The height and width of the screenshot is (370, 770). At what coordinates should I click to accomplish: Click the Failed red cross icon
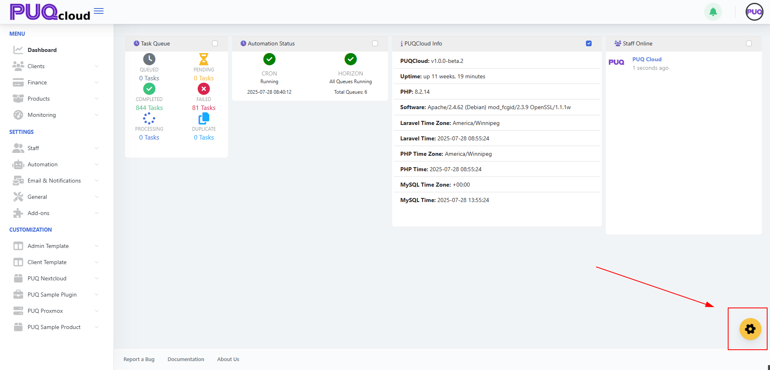pyautogui.click(x=204, y=89)
